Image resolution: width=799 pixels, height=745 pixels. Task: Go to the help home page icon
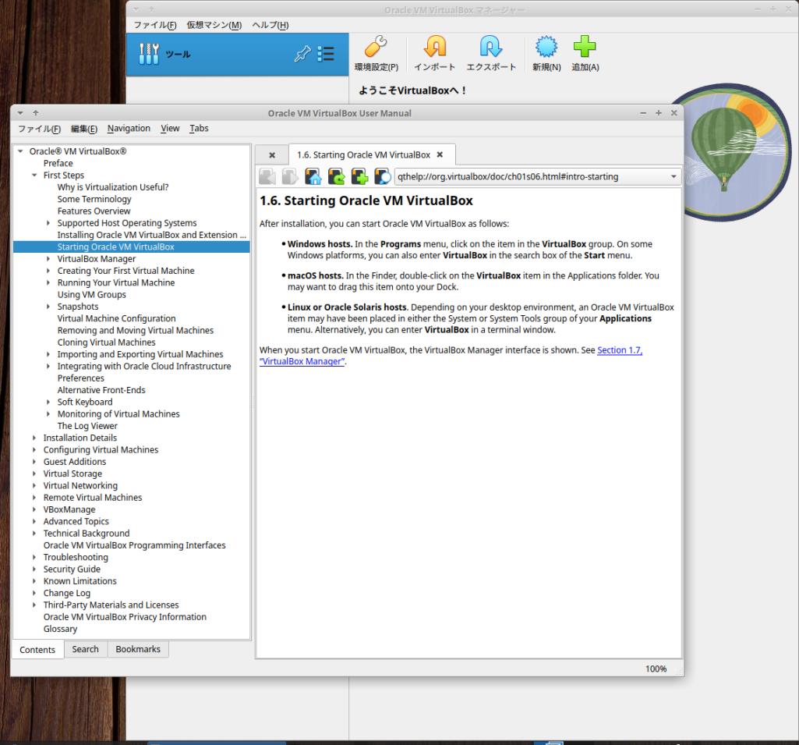click(313, 176)
